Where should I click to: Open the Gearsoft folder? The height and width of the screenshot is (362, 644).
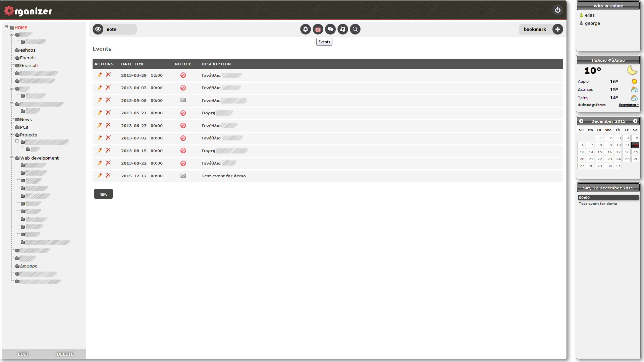[x=29, y=65]
